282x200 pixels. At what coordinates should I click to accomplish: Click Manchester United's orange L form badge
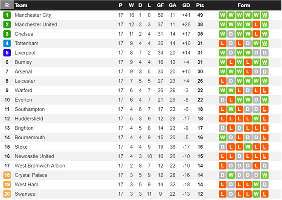[256, 24]
